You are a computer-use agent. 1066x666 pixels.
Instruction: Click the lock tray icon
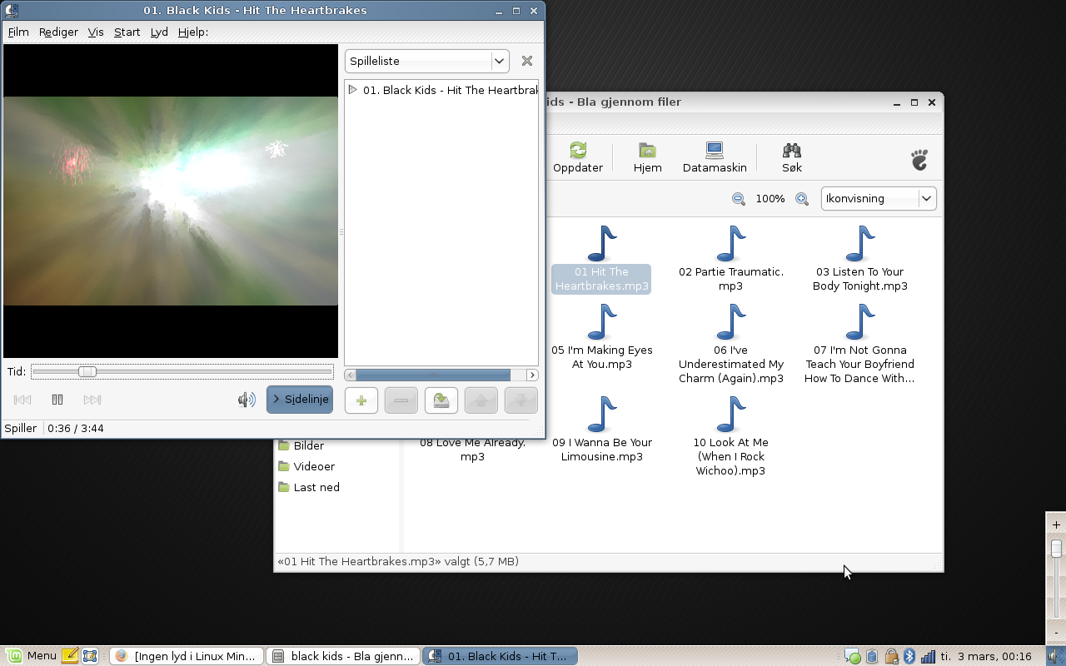[891, 656]
